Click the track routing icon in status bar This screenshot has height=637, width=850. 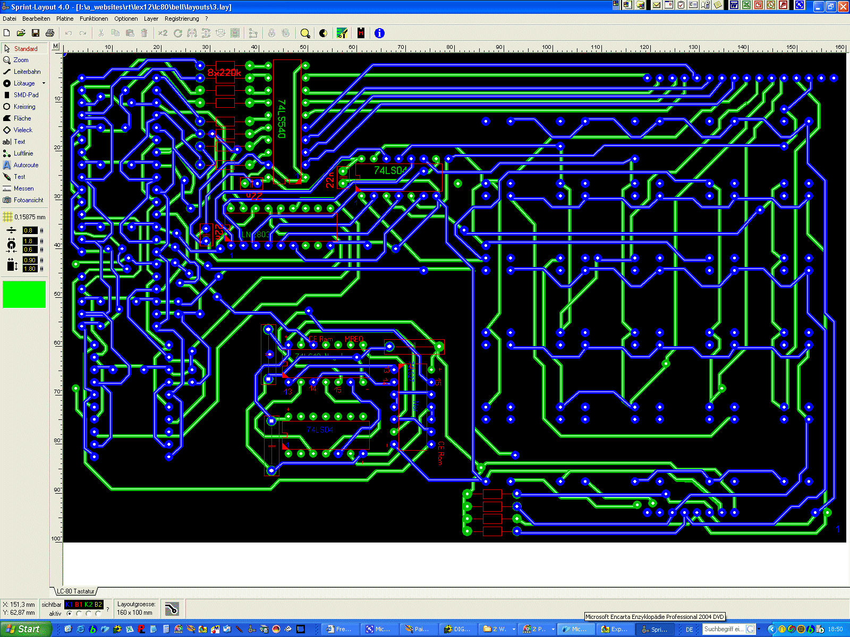tap(172, 609)
